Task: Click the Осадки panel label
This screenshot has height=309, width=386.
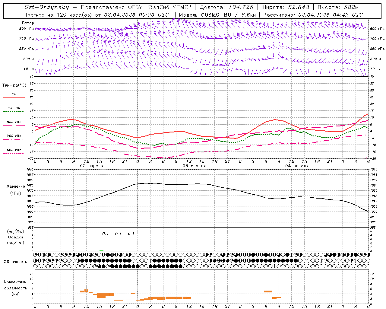Action: (16, 237)
